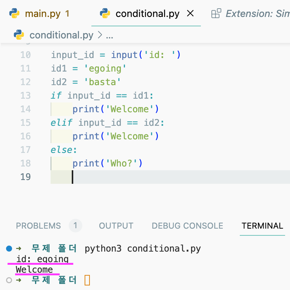The image size is (290, 290).
Task: Click blue command marker in terminal
Action: click(x=9, y=249)
